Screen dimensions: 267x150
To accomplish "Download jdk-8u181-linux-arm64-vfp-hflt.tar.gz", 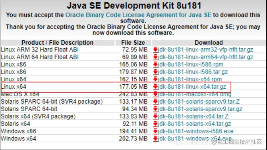I will (x=205, y=57).
